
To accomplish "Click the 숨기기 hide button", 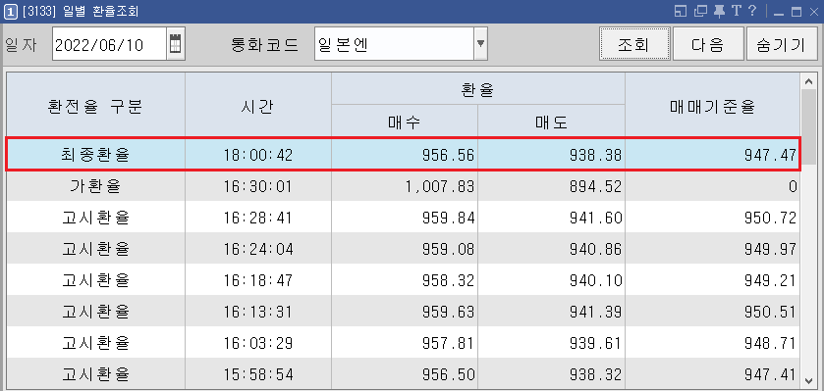I will [782, 44].
